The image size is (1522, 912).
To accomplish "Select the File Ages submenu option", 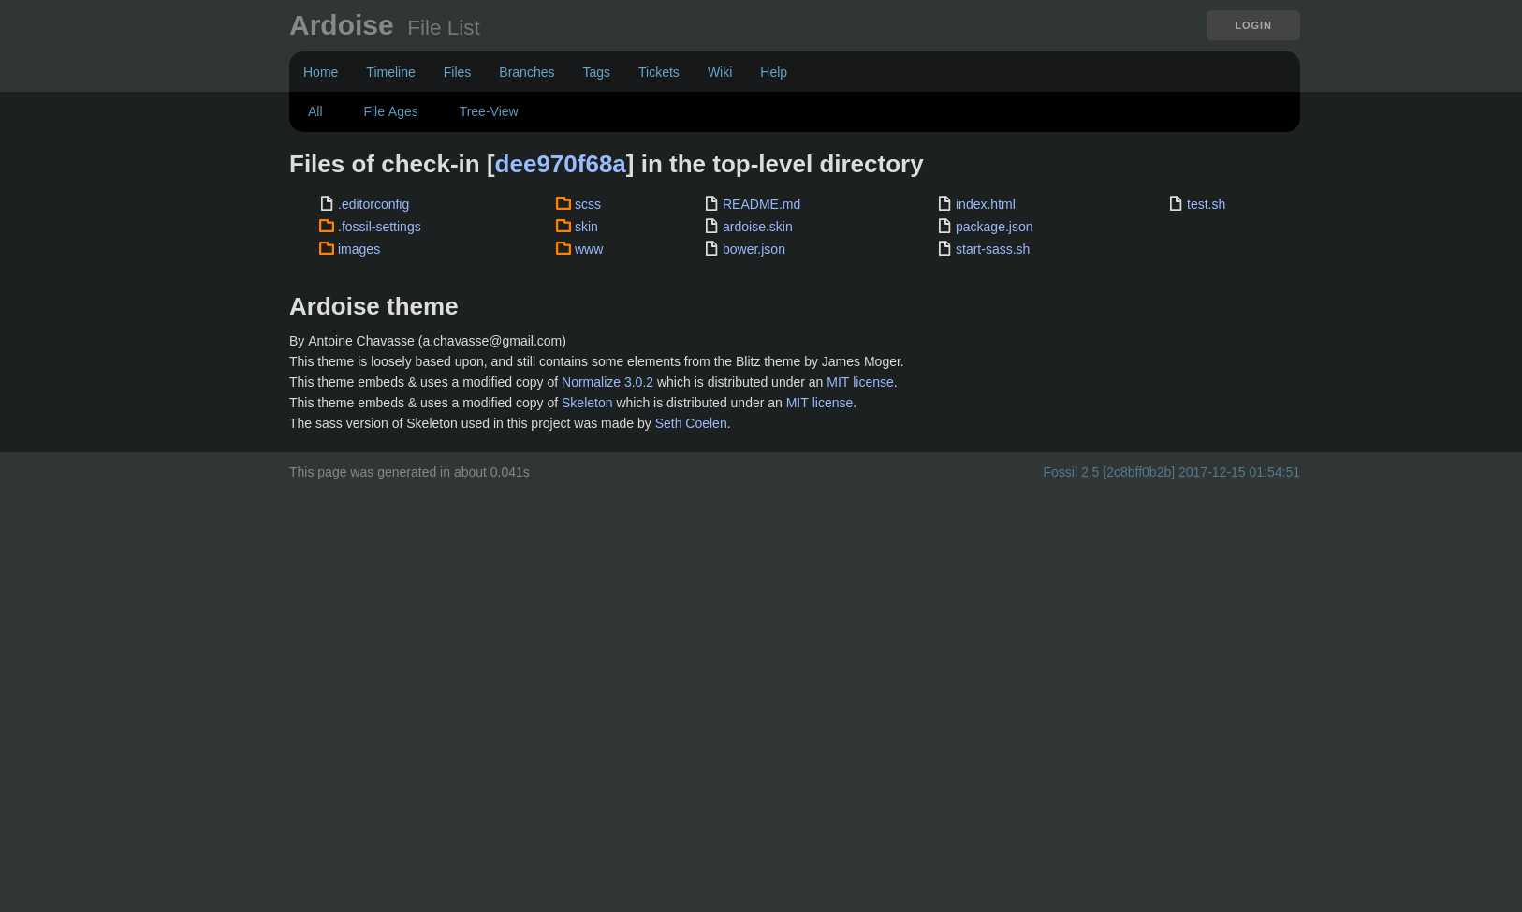I will 390,111.
